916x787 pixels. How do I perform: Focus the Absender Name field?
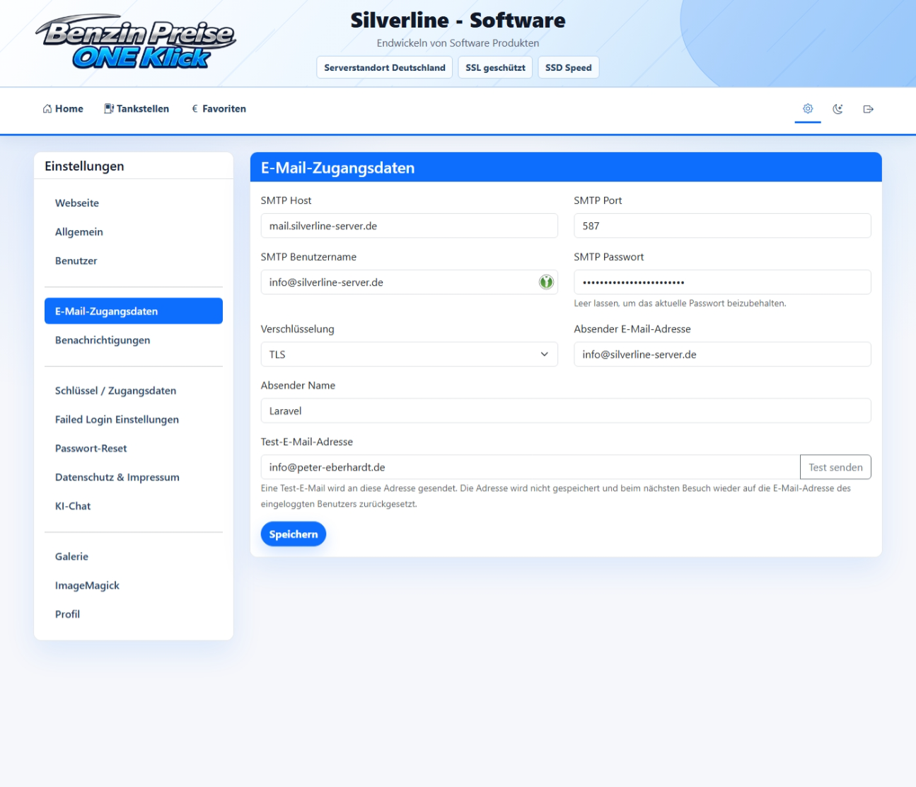(x=566, y=410)
